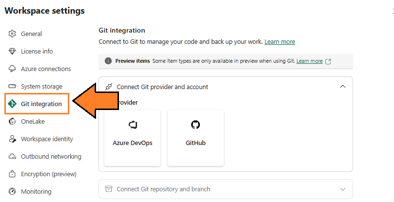Choose the Azure DevOps provider card

click(x=132, y=138)
